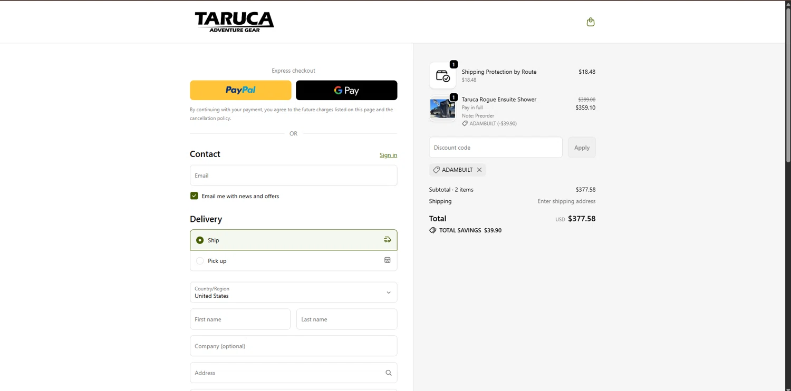The width and height of the screenshot is (791, 391).
Task: Click the 'Enter shipping address' text
Action: point(566,201)
